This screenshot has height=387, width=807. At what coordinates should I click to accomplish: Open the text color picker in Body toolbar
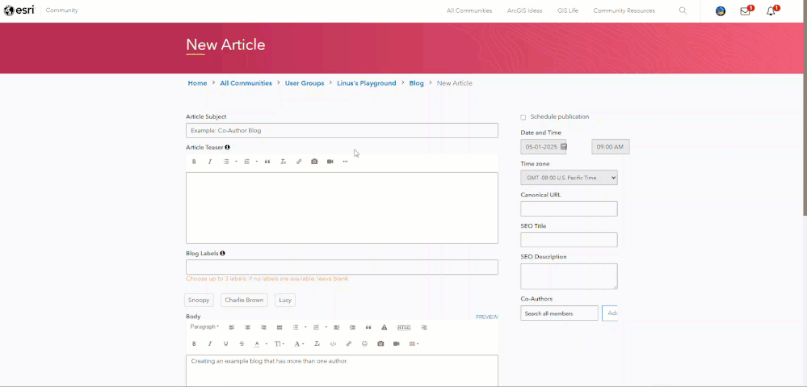pos(258,343)
